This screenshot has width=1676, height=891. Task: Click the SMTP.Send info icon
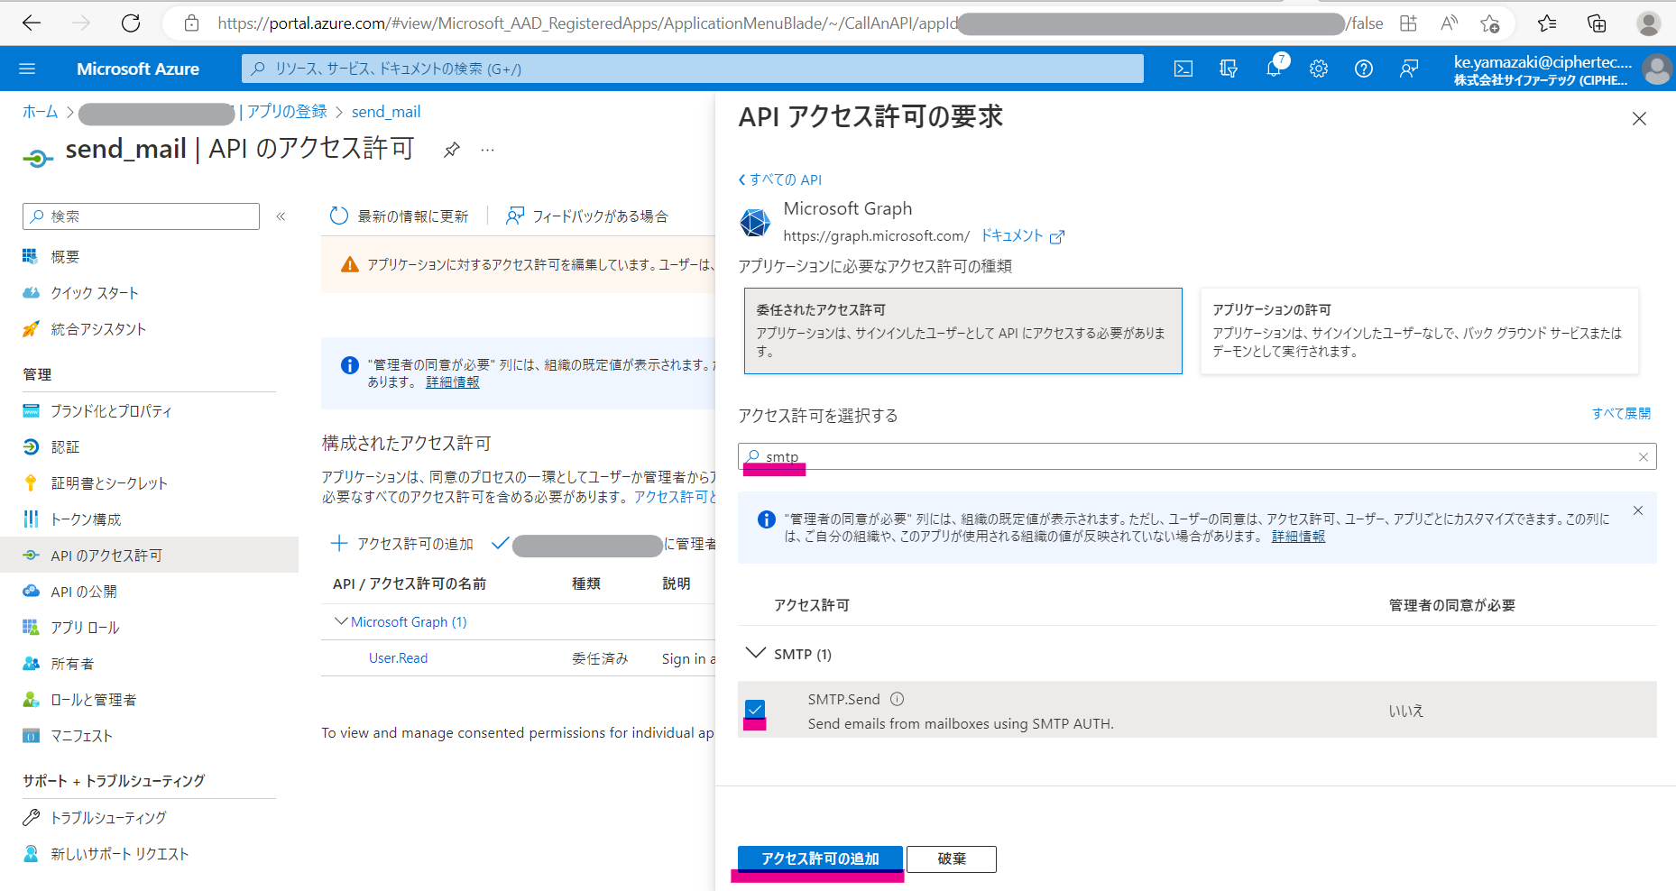(898, 699)
